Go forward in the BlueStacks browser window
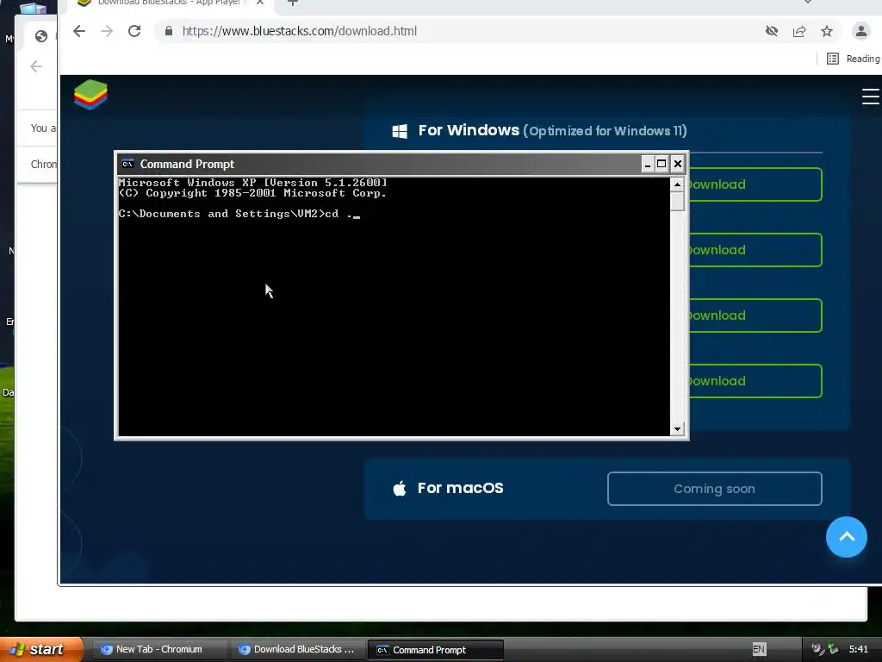Image resolution: width=882 pixels, height=662 pixels. [x=107, y=31]
